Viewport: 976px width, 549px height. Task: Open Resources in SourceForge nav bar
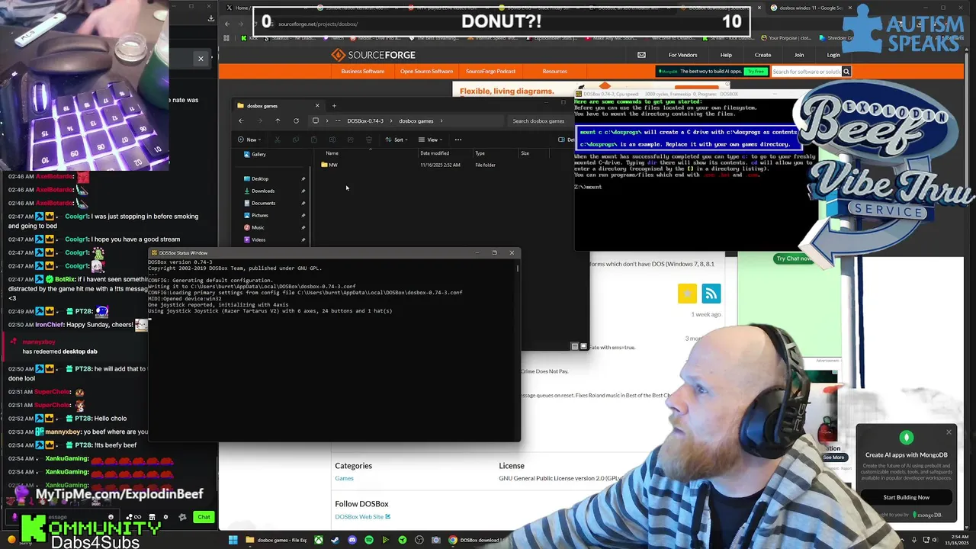point(554,71)
